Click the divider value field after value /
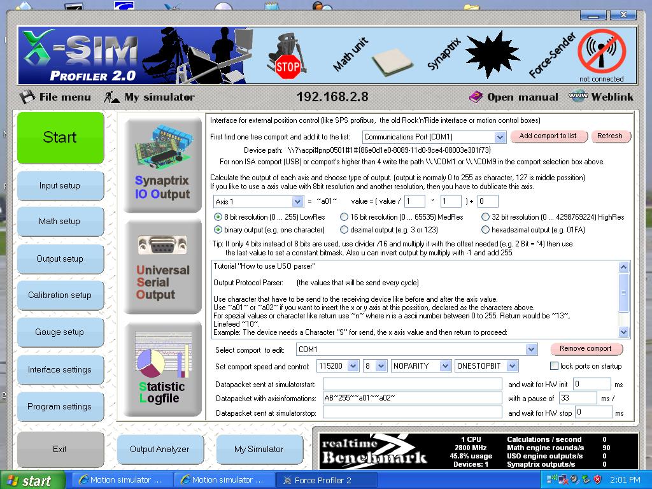Screen dimensions: 652x489 (415, 201)
